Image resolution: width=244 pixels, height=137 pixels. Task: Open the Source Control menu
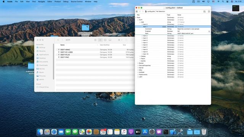tap(77, 2)
